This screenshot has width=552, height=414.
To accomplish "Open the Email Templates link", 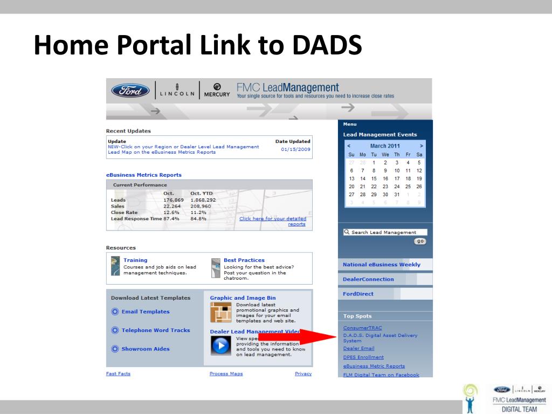I will click(146, 312).
